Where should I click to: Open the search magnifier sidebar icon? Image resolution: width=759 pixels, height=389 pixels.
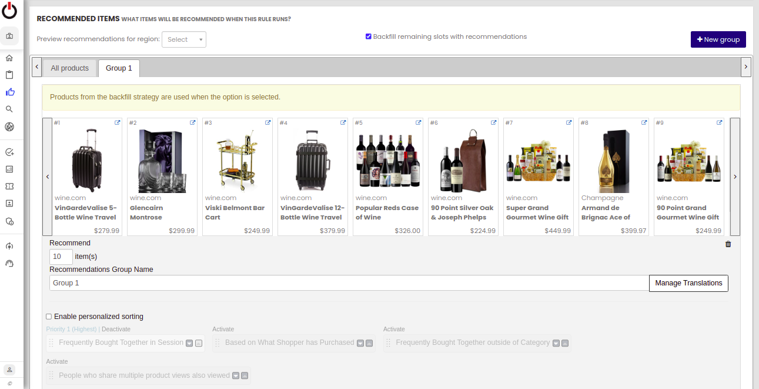tap(9, 109)
